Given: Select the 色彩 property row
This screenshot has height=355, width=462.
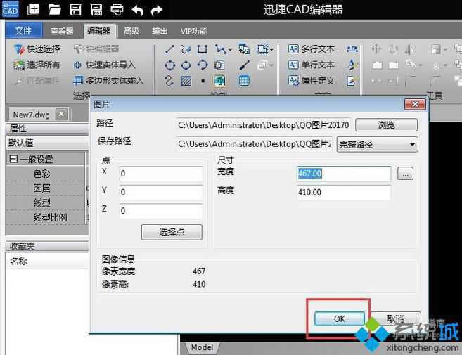Looking at the screenshot, I should coord(46,174).
